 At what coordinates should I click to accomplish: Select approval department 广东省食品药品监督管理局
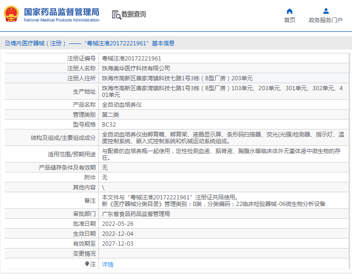click(x=136, y=214)
